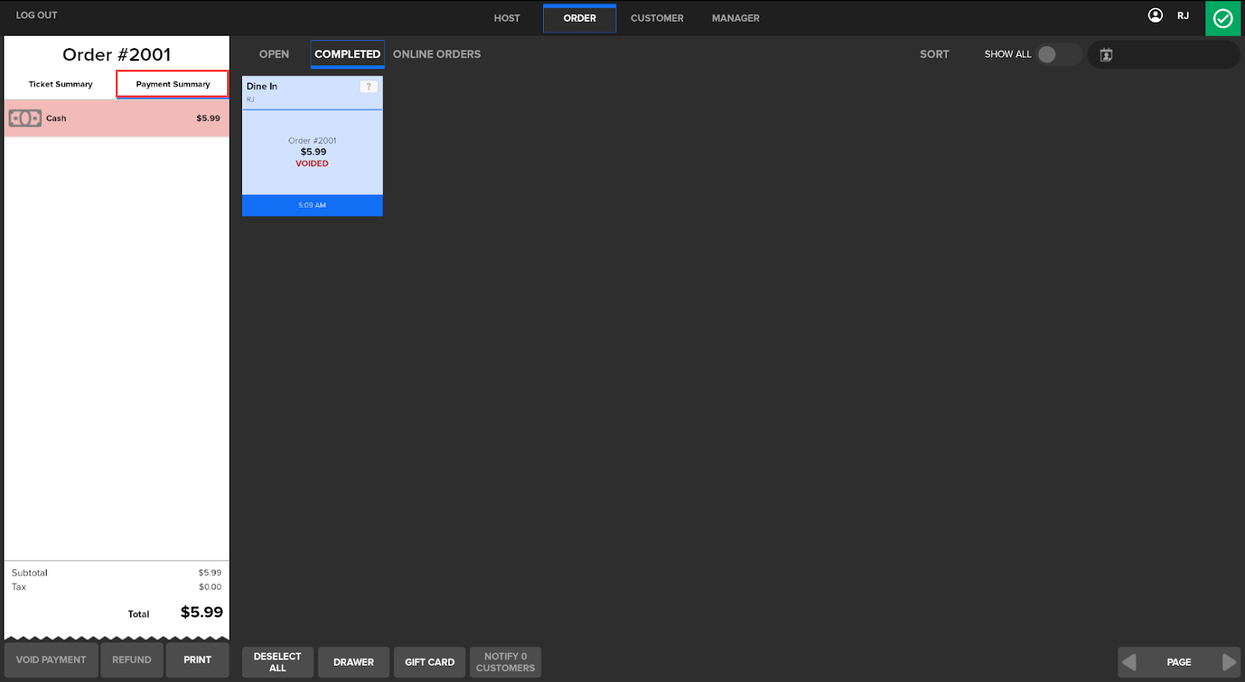Viewport: 1245px width, 682px height.
Task: Select the Payment Summary tab
Action: (x=173, y=84)
